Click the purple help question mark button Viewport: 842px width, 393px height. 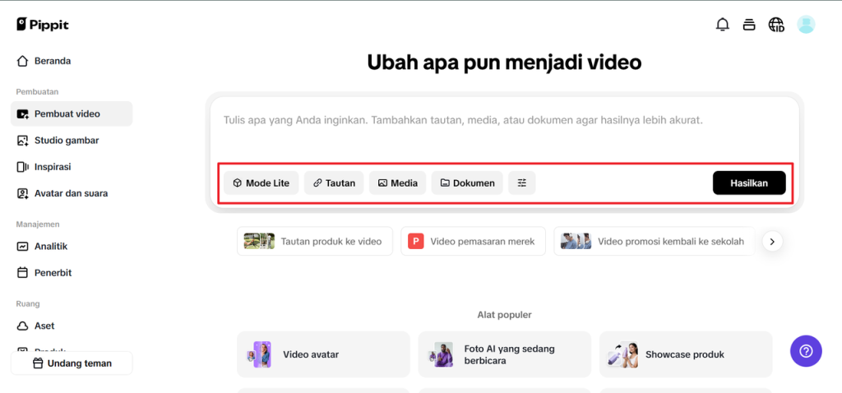806,351
